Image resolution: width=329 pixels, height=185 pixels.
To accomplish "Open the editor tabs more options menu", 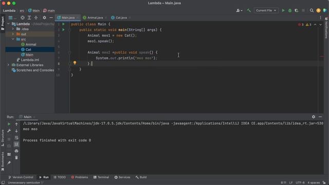I will pos(320,17).
